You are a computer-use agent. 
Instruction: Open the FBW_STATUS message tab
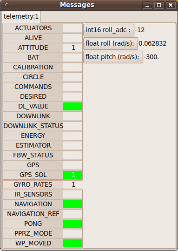coord(42,155)
